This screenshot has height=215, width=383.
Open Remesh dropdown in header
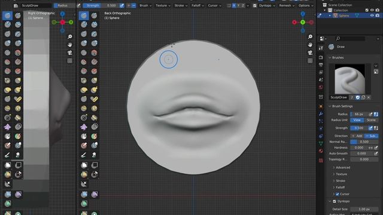287,5
